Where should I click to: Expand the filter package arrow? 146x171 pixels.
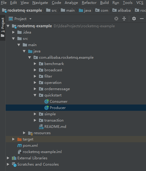(x=35, y=76)
